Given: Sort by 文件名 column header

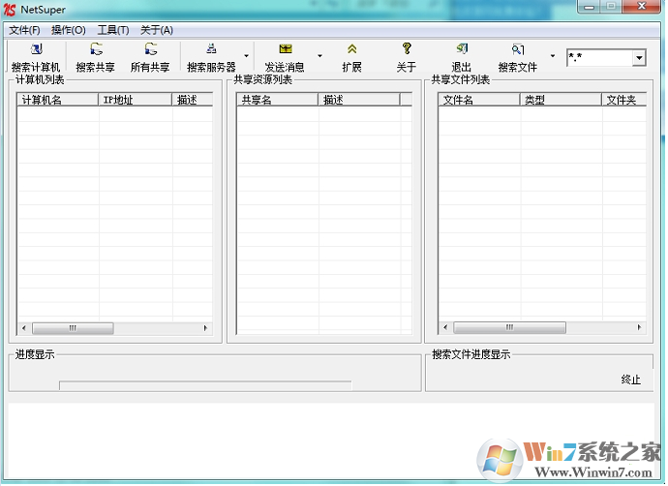Looking at the screenshot, I should pyautogui.click(x=479, y=100).
